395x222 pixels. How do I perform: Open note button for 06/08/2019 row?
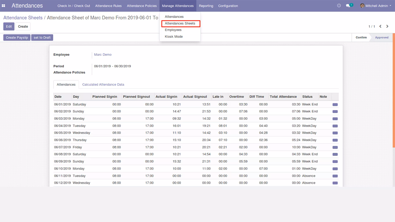tap(335, 154)
